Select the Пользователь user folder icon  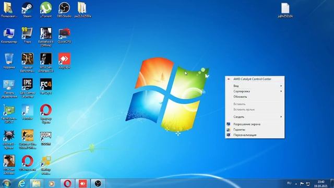(9, 10)
